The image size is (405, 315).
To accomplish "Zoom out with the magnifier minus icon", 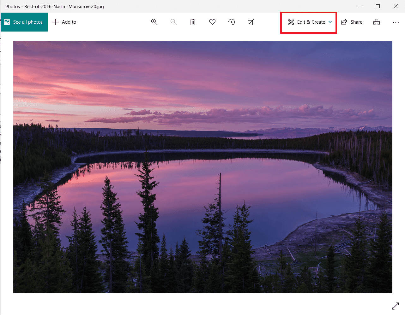I will [174, 22].
